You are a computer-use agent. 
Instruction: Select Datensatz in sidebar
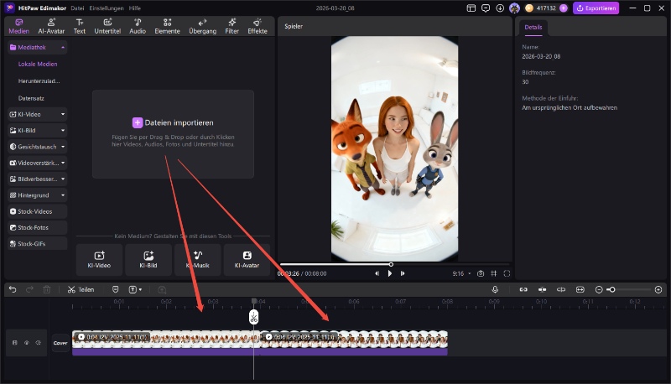coord(31,98)
